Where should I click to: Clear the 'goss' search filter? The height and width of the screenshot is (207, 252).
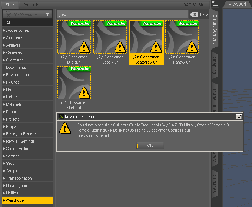point(194,14)
